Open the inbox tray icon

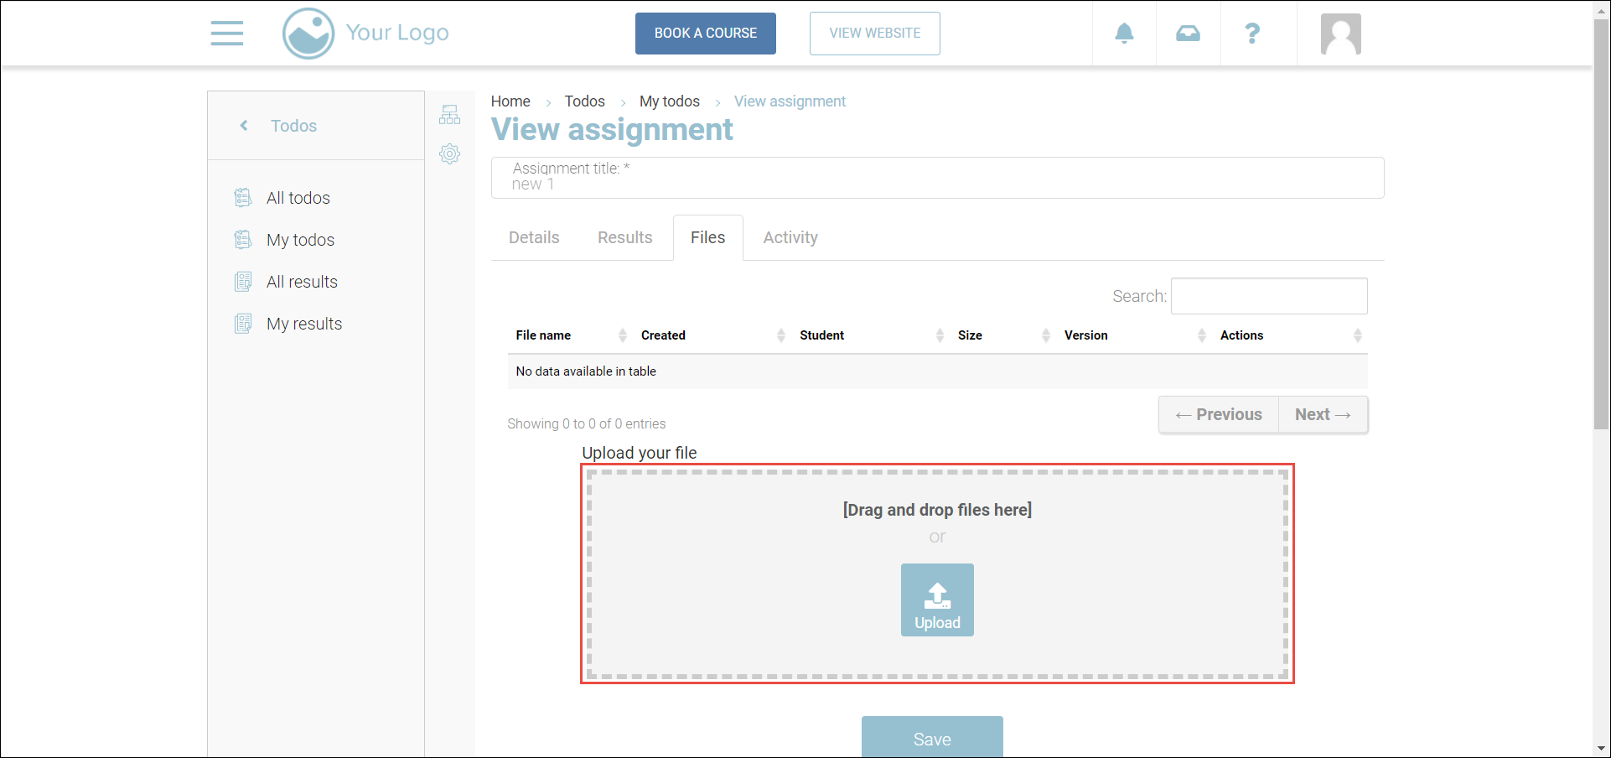pos(1188,34)
